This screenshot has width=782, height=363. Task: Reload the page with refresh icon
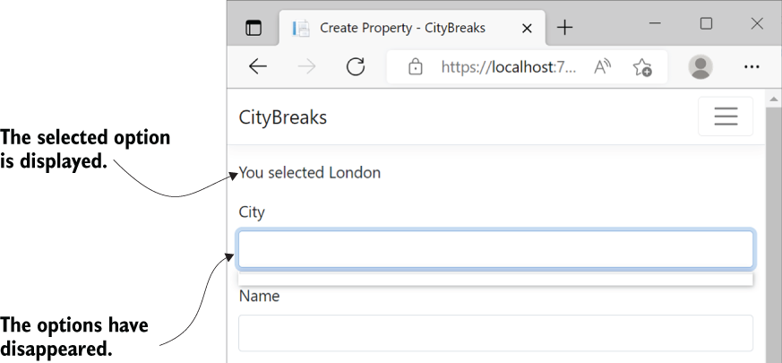point(356,66)
